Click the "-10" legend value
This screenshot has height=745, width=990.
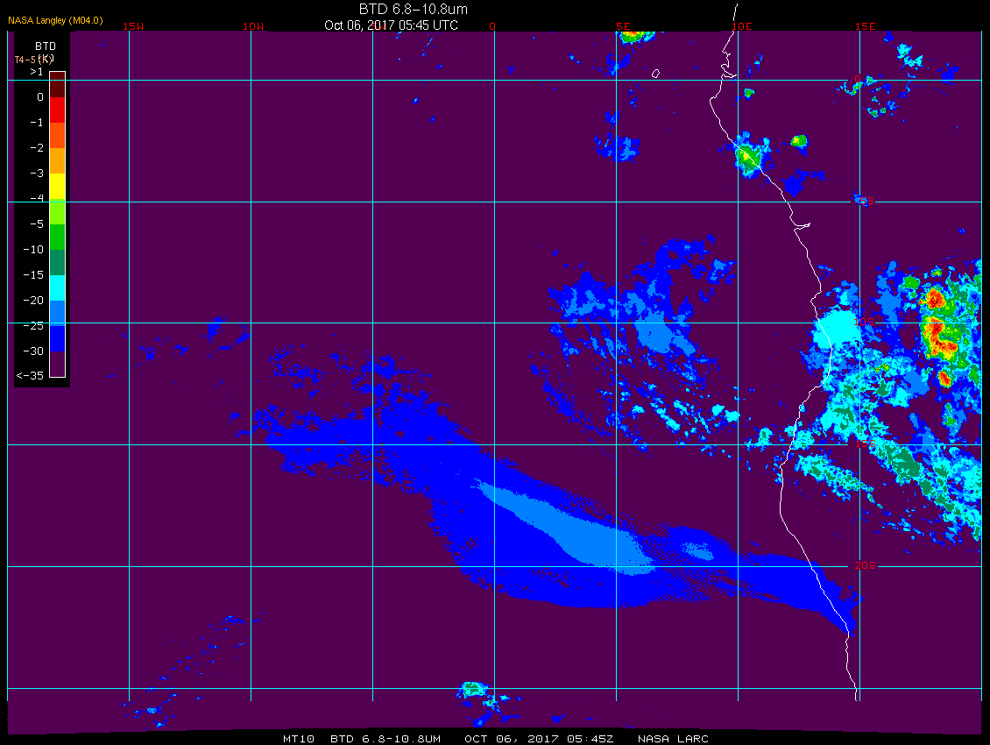pos(33,250)
